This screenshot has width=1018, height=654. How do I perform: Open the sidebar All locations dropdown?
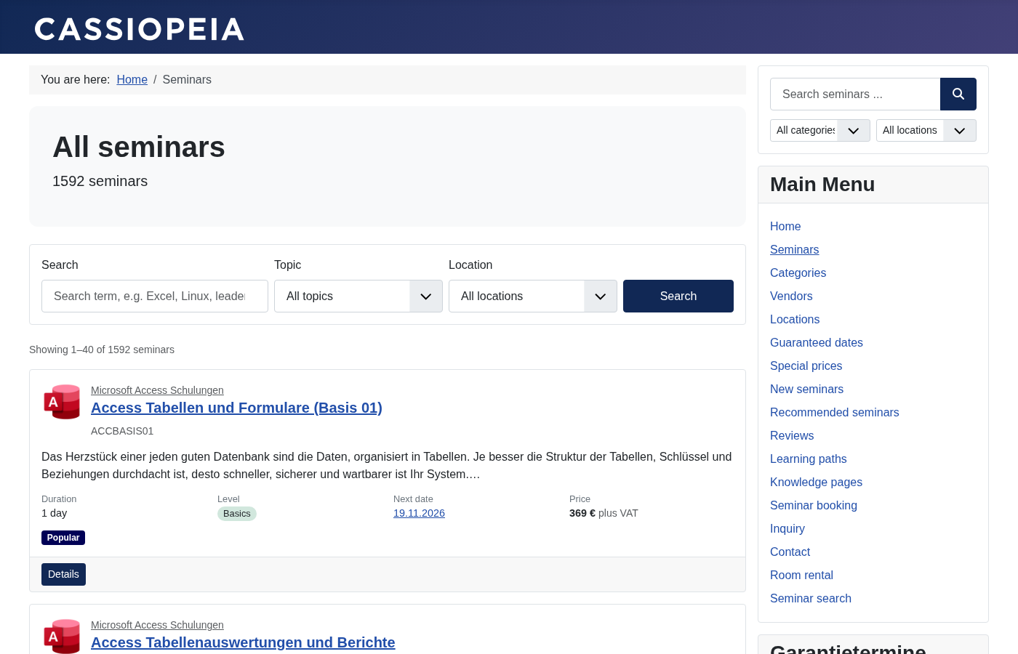[926, 131]
